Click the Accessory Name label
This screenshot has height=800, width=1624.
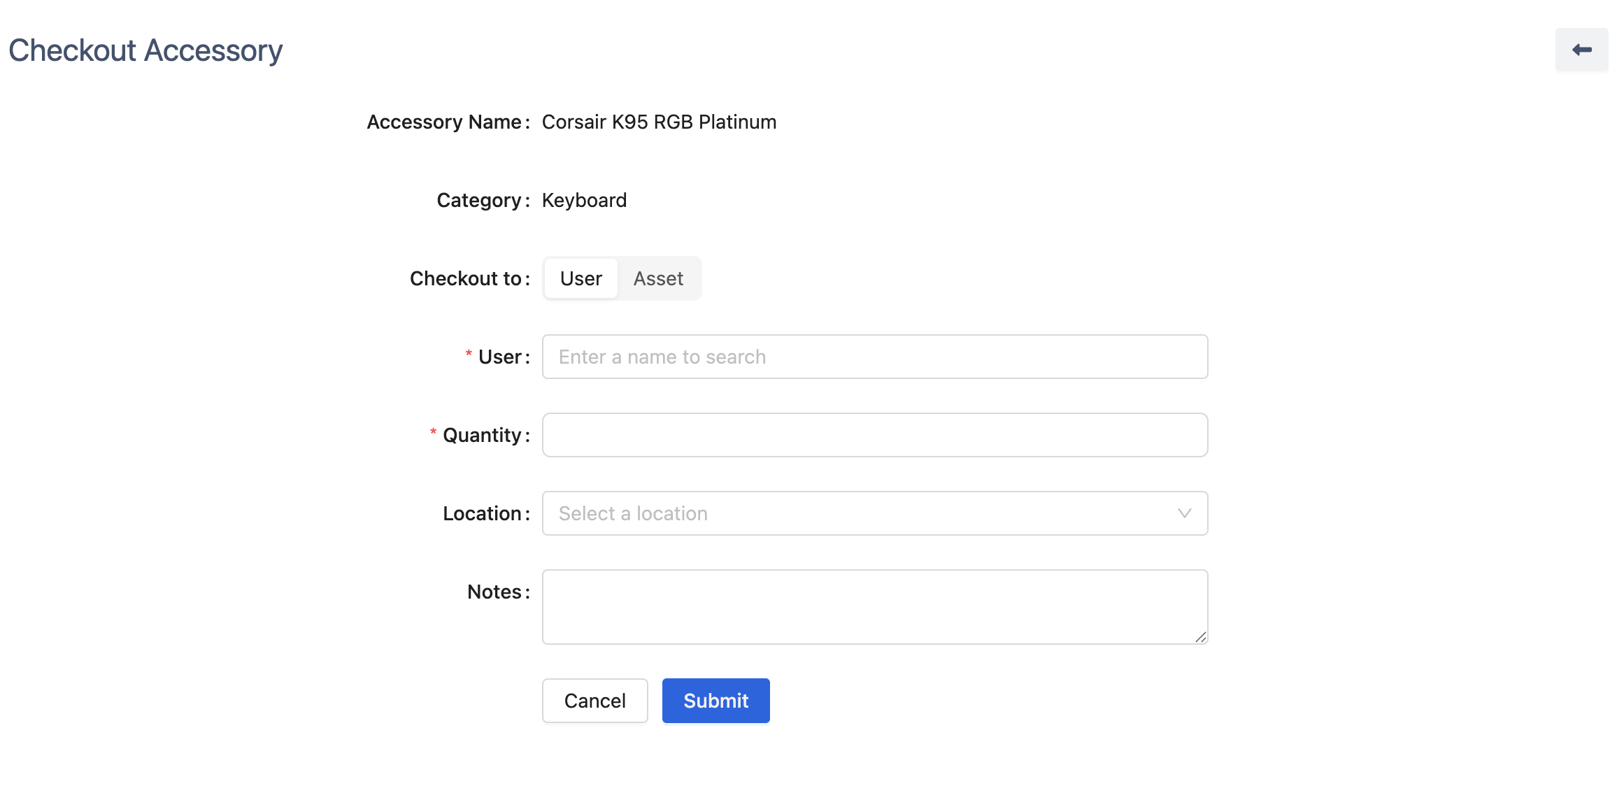[444, 122]
